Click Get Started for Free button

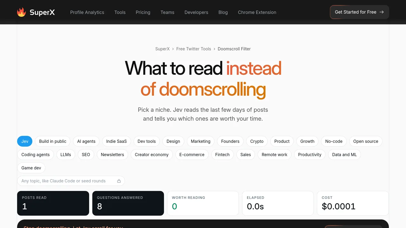(359, 12)
